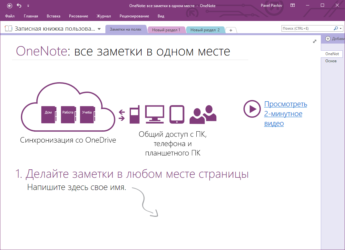This screenshot has width=345, height=250.
Task: Click the Pavel Pavlov account name
Action: (271, 5)
